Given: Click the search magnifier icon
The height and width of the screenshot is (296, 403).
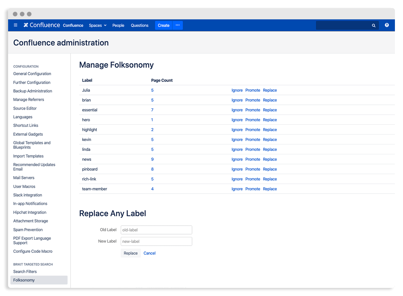Looking at the screenshot, I should [374, 25].
